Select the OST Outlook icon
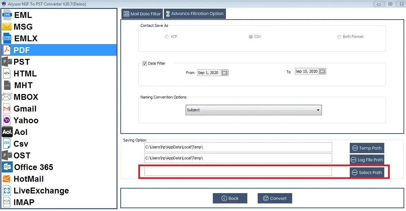The image size is (406, 211). [7, 155]
